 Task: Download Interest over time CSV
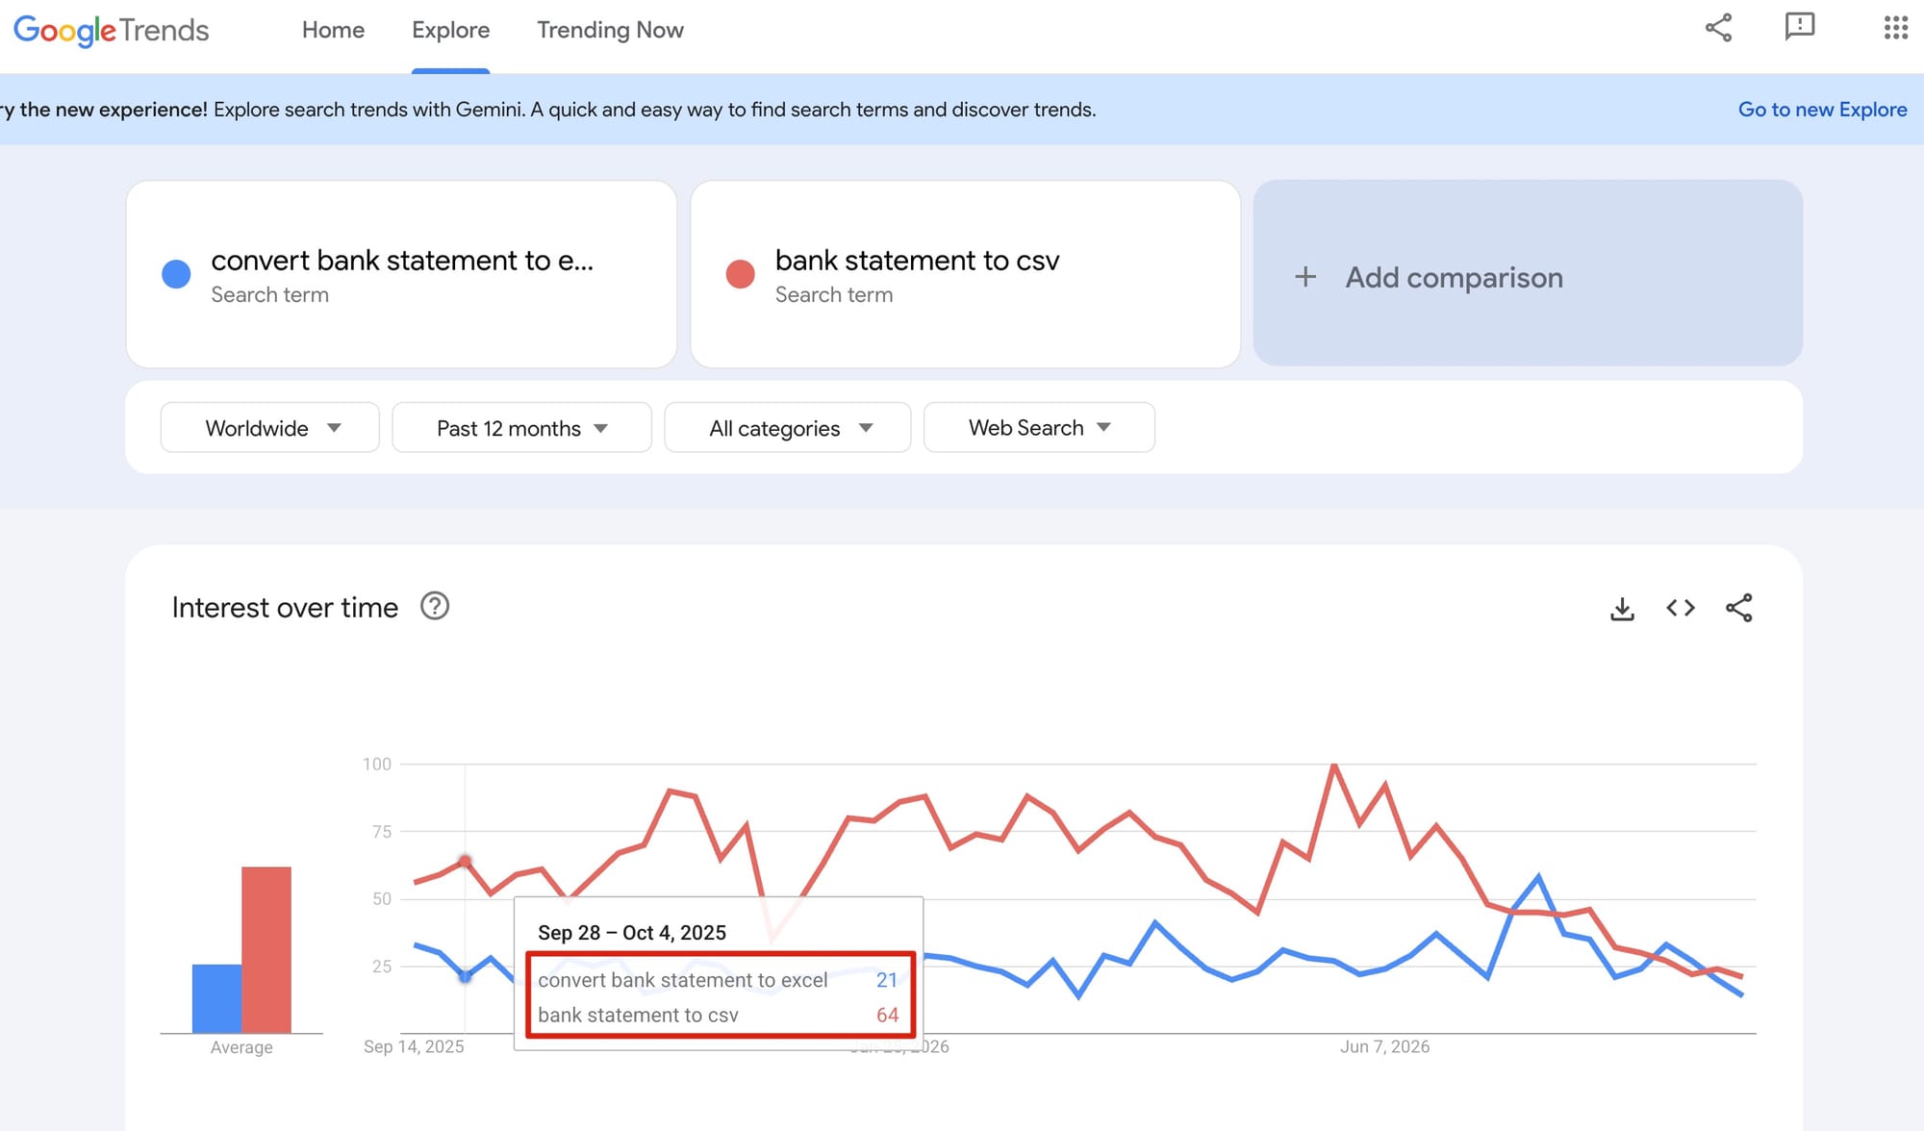(1622, 608)
